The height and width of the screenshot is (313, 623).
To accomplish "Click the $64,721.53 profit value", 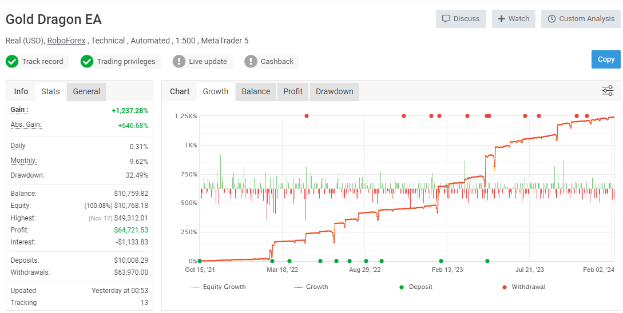I will 131,230.
